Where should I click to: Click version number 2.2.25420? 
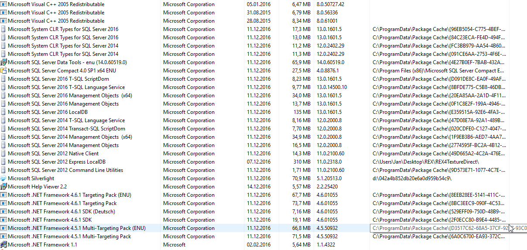pyautogui.click(x=328, y=187)
